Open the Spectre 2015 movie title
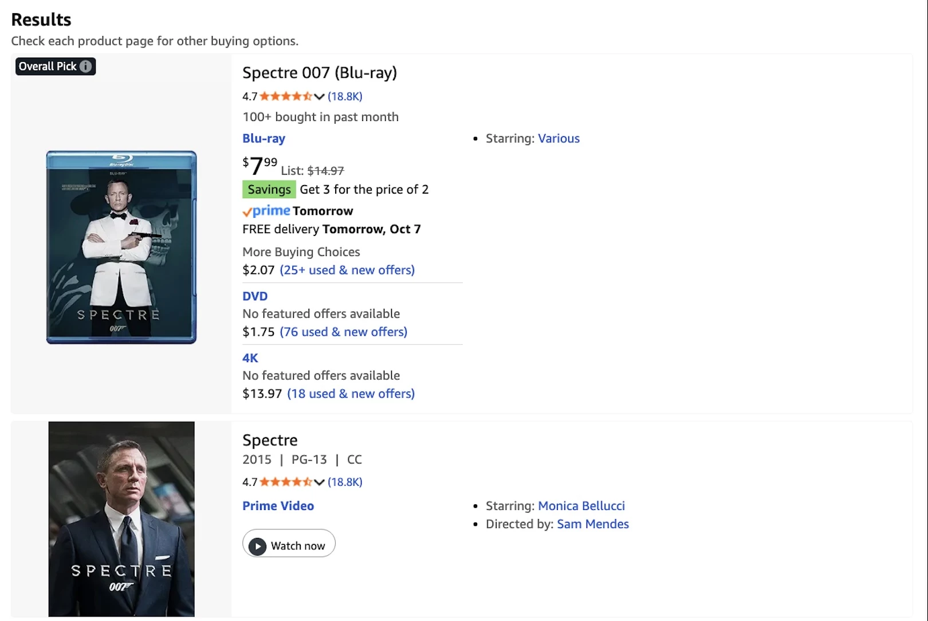Image resolution: width=928 pixels, height=621 pixels. 270,440
